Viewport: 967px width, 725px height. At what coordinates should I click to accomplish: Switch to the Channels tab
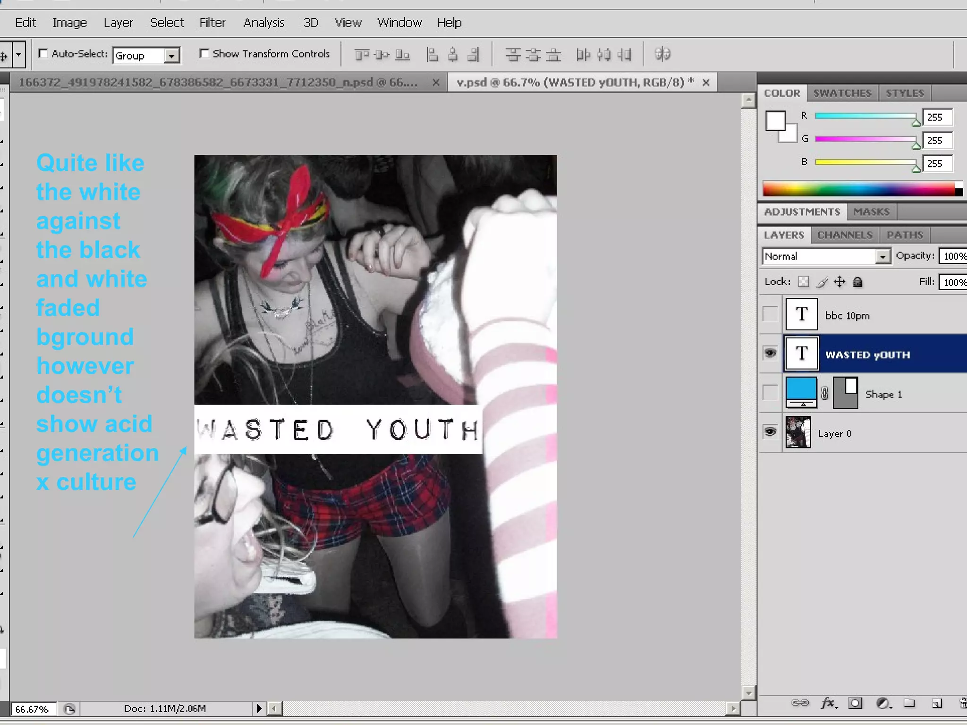point(845,235)
